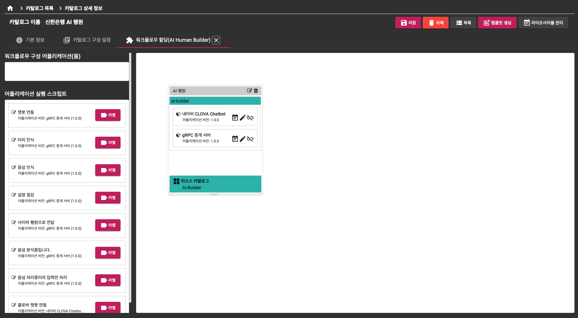This screenshot has height=318, width=578.
Task: Switch to the 기본 정보 tab
Action: point(30,40)
